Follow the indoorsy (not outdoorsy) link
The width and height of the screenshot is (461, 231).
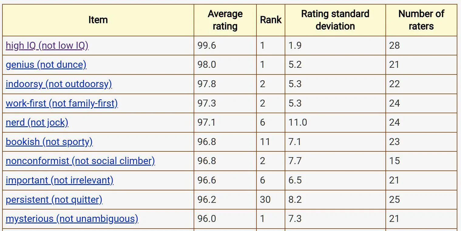pos(59,84)
